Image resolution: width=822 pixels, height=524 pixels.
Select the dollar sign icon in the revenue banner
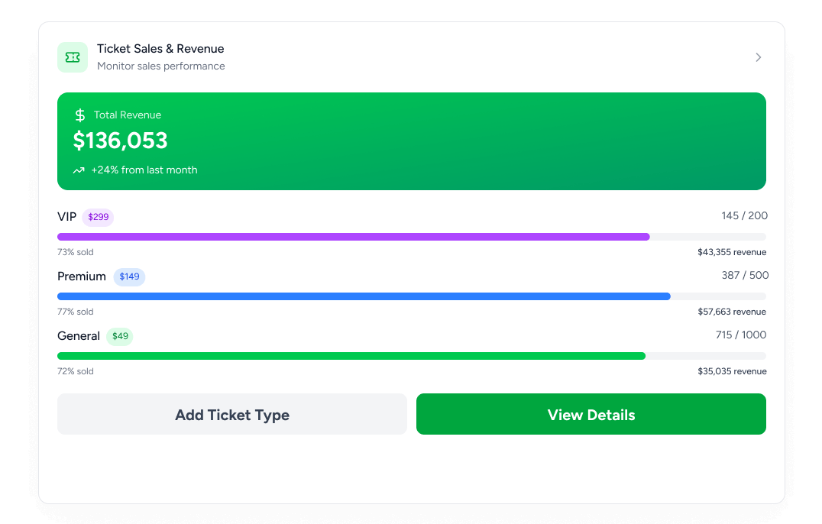coord(79,115)
